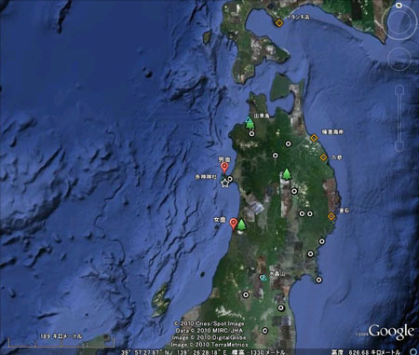This screenshot has height=355, width=419.
Task: Click the red pin marker labeled 男鹿
Action: click(x=224, y=168)
